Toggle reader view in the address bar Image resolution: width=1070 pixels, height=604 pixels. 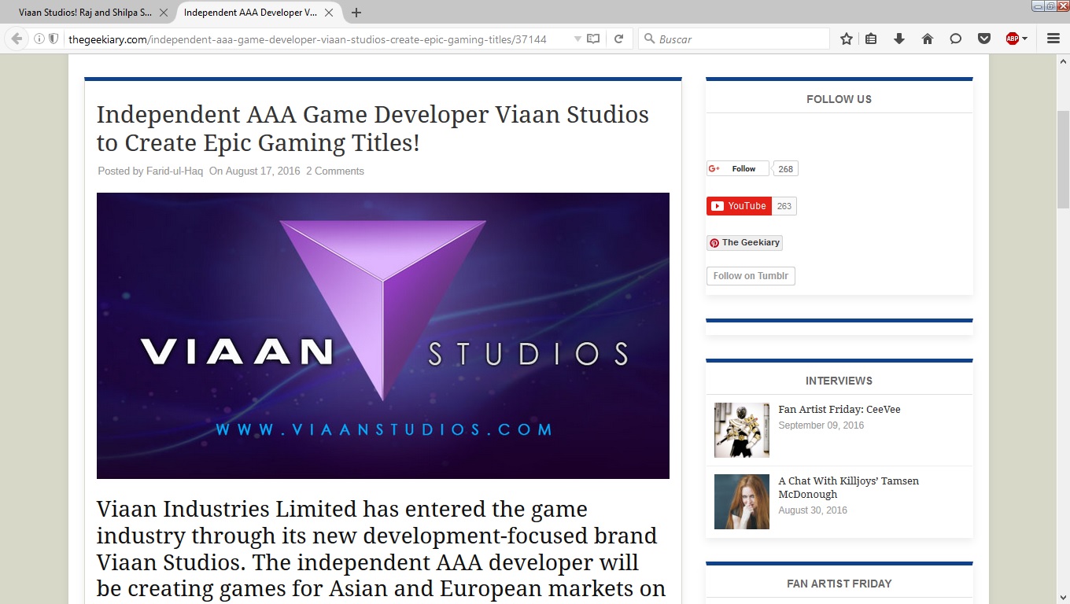[593, 39]
